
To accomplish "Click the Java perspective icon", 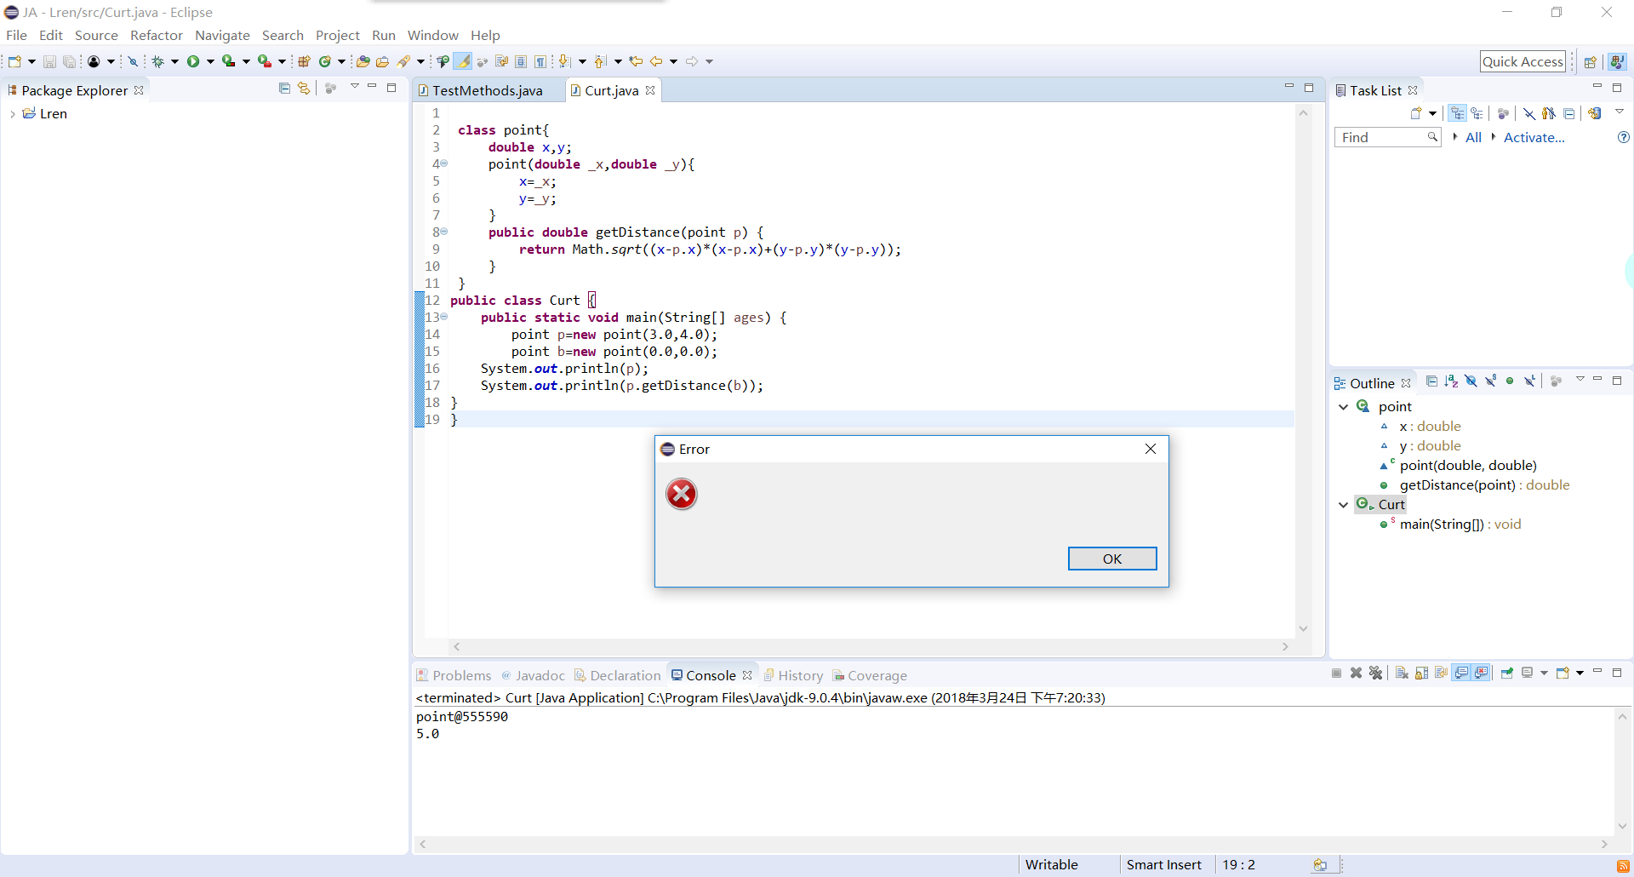I will [x=1617, y=62].
